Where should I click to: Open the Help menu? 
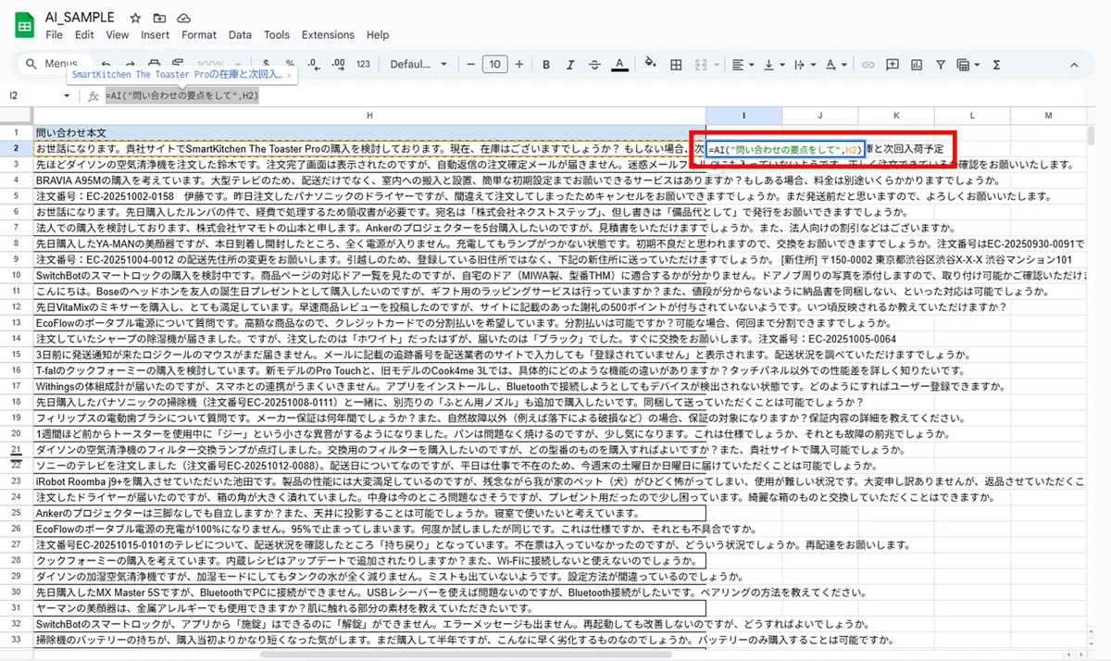378,35
